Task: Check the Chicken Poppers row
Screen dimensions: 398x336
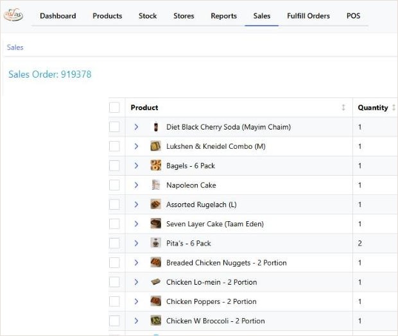Action: point(114,301)
